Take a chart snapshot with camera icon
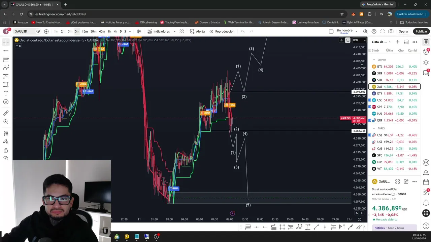The image size is (431, 242). [x=391, y=32]
